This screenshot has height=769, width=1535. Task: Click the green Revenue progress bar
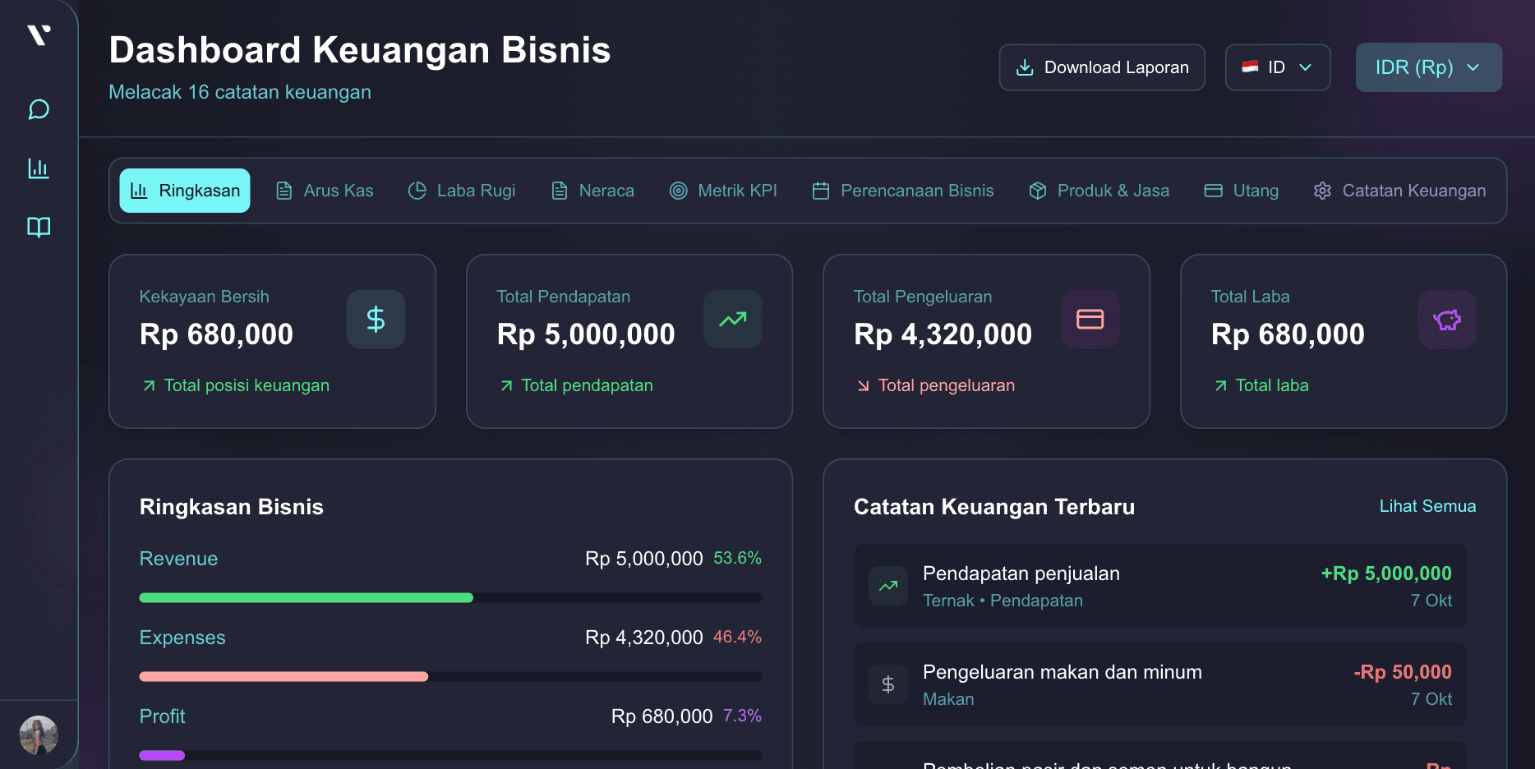(306, 597)
